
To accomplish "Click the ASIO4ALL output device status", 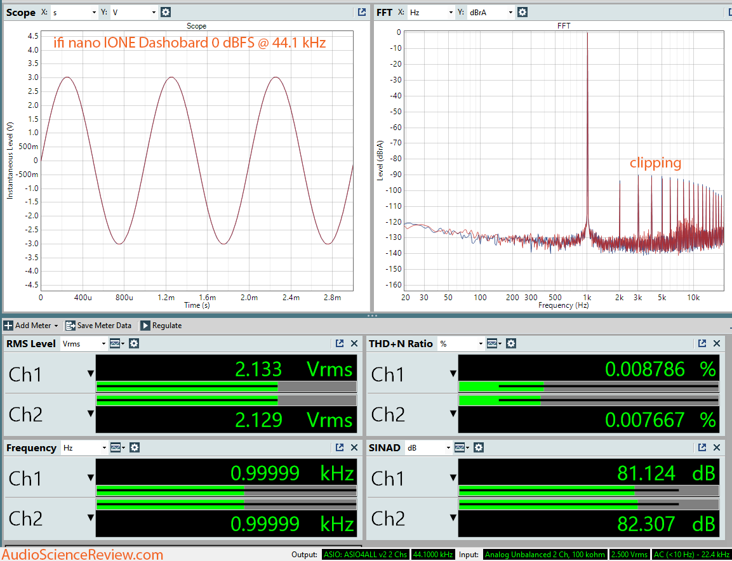I will click(366, 555).
